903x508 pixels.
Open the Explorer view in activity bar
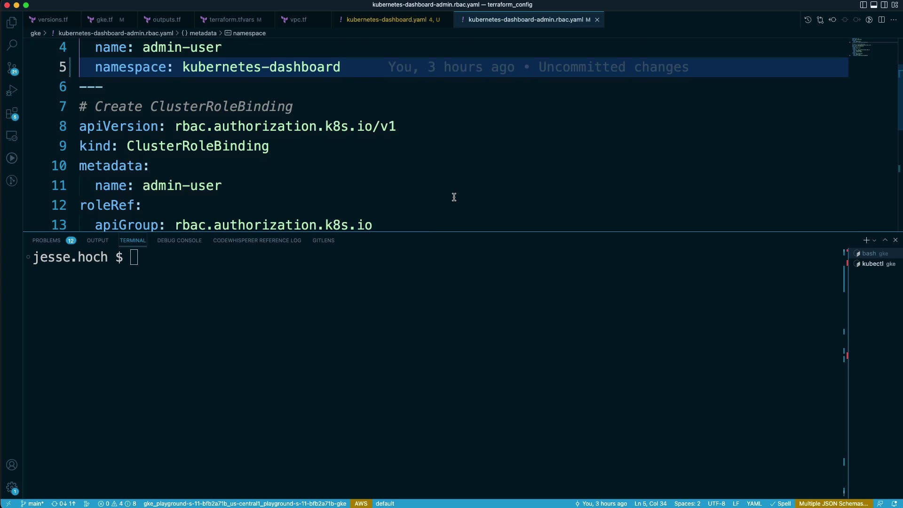click(x=12, y=23)
